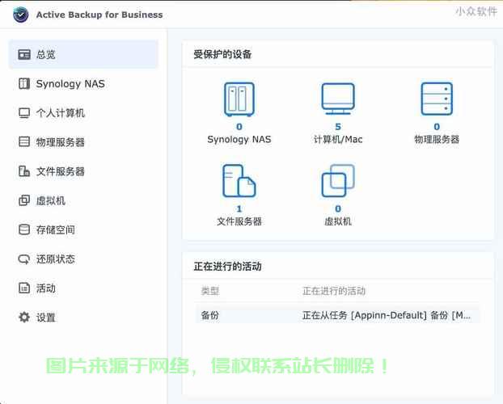Image resolution: width=503 pixels, height=404 pixels.
Task: Go to 物理服务器 section in sidebar
Action: tap(83, 141)
